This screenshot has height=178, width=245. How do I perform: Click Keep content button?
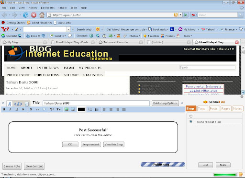click(x=90, y=144)
